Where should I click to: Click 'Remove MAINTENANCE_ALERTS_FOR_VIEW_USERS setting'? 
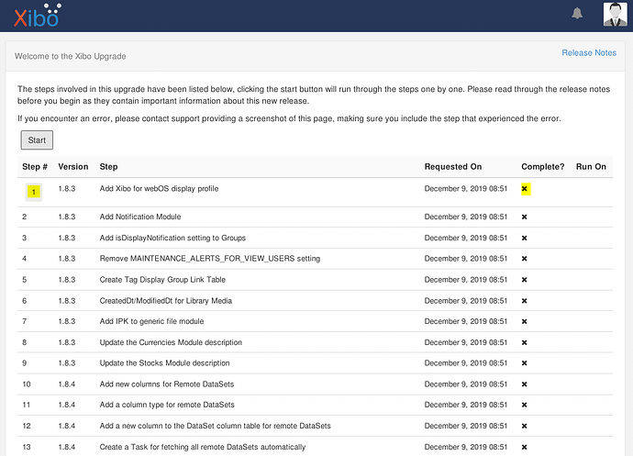(x=210, y=259)
